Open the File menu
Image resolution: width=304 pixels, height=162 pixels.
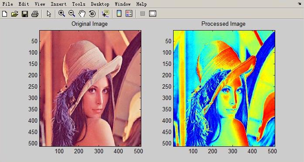[x=7, y=4]
